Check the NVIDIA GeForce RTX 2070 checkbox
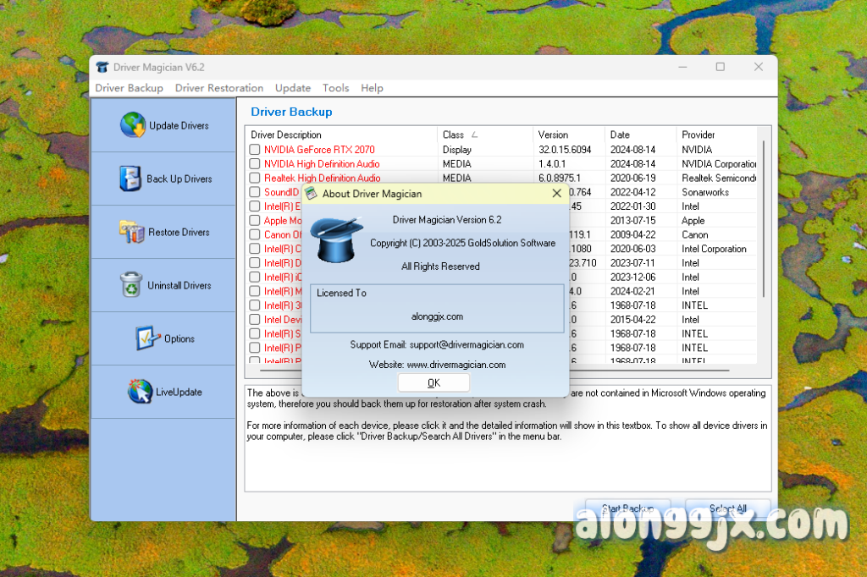The image size is (867, 577). click(255, 150)
